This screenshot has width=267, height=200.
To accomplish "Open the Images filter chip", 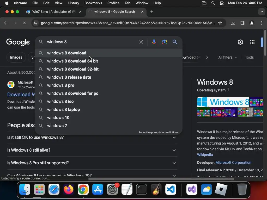I will click(16, 57).
